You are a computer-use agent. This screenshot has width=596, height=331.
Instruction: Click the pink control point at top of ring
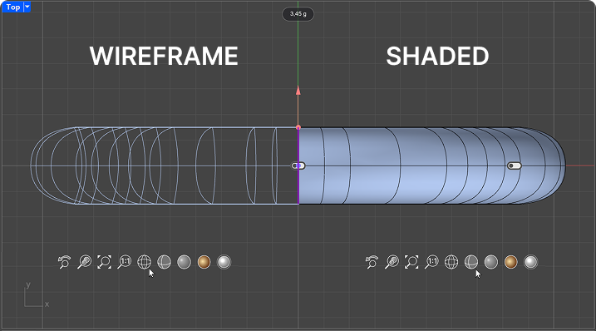(298, 127)
